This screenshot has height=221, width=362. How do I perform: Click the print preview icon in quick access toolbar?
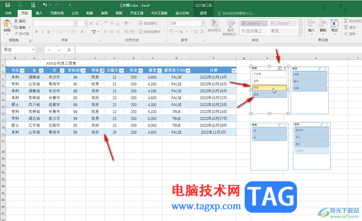[33, 5]
